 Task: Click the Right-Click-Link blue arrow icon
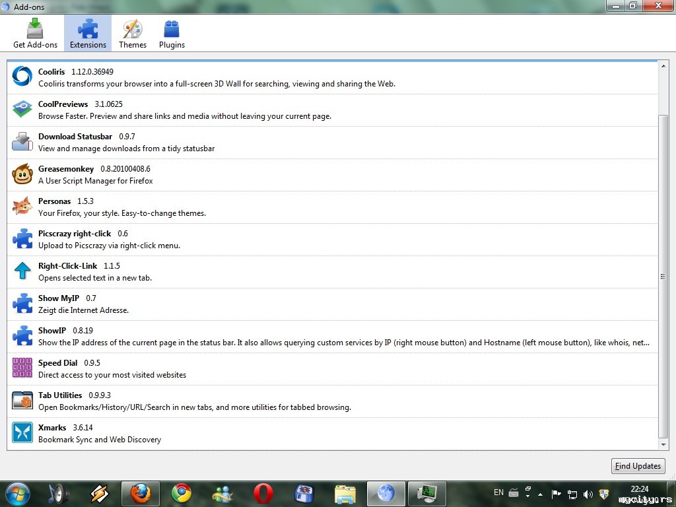[x=22, y=271]
